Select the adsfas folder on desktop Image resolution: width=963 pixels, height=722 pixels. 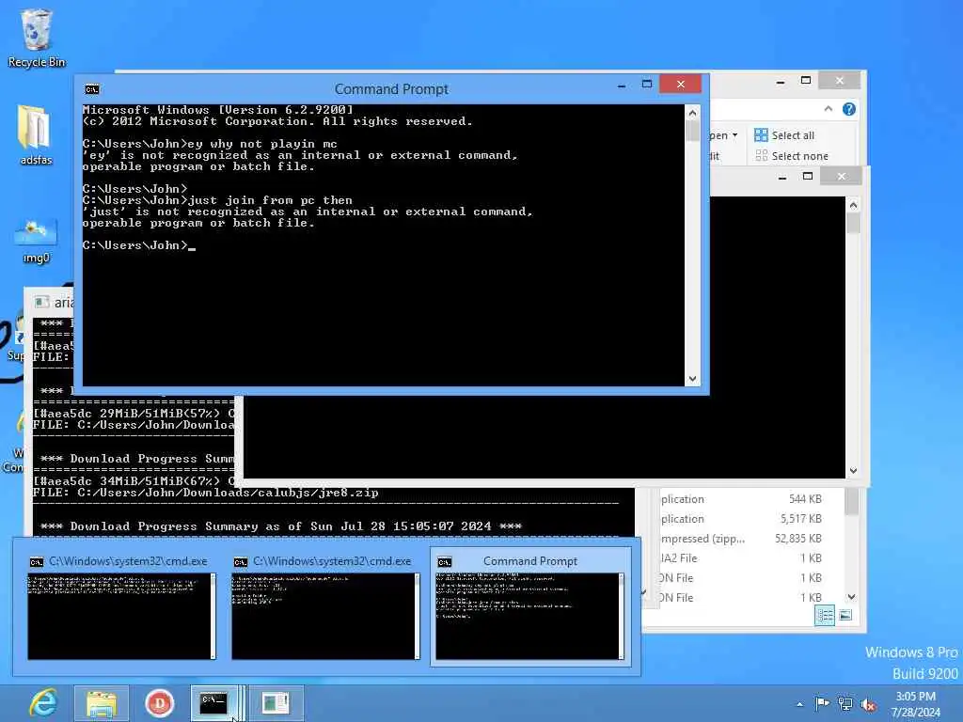coord(36,135)
